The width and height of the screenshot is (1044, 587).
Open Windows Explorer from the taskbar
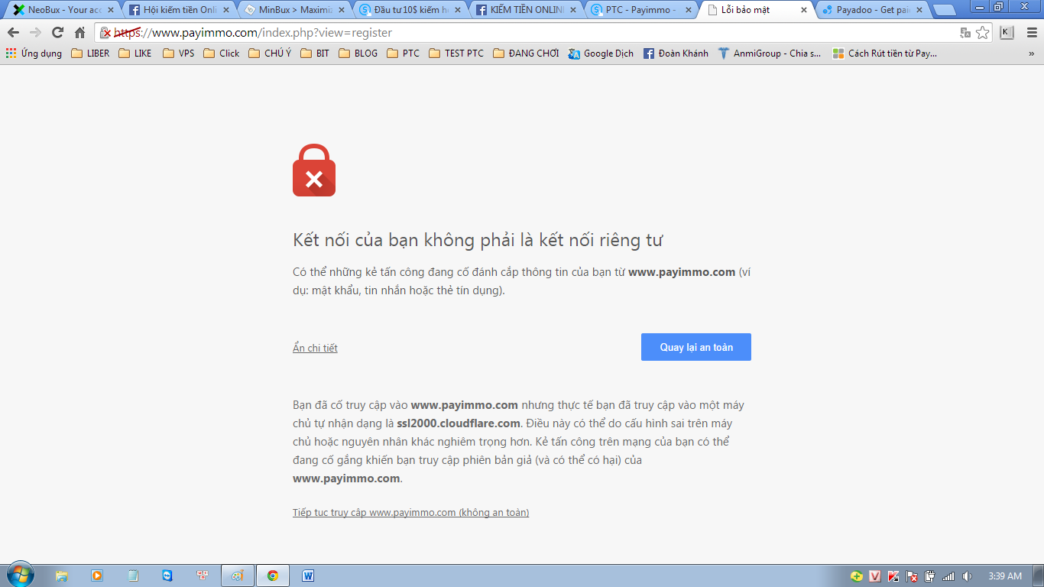(x=62, y=576)
